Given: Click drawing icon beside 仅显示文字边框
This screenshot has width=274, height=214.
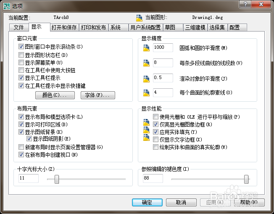Looking at the screenshot, I should pos(146,137).
